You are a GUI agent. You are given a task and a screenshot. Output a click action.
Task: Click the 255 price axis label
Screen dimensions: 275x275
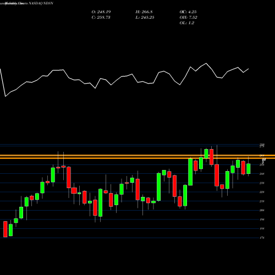point(262,165)
